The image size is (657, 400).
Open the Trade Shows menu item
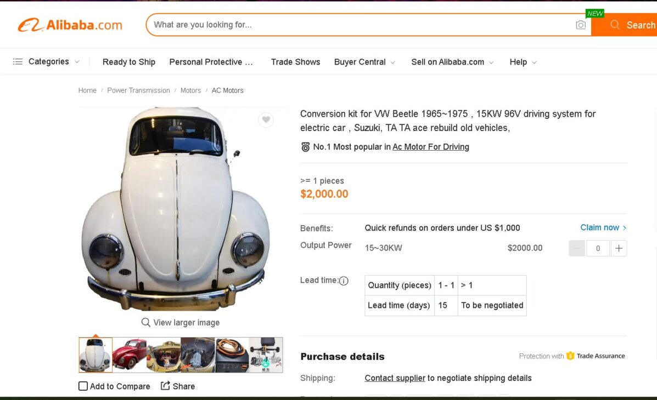(x=295, y=62)
